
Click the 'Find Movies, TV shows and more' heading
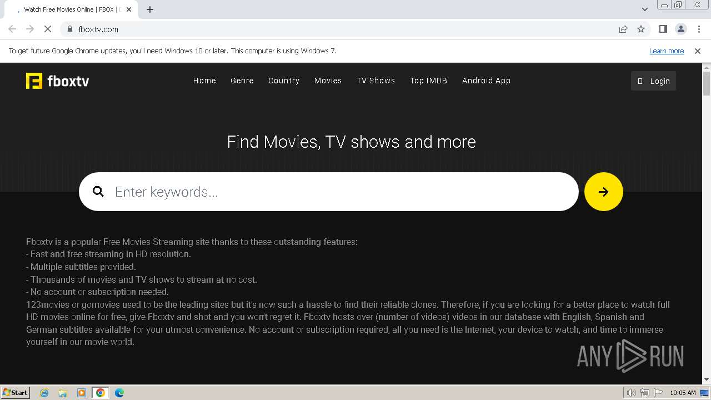pyautogui.click(x=352, y=142)
